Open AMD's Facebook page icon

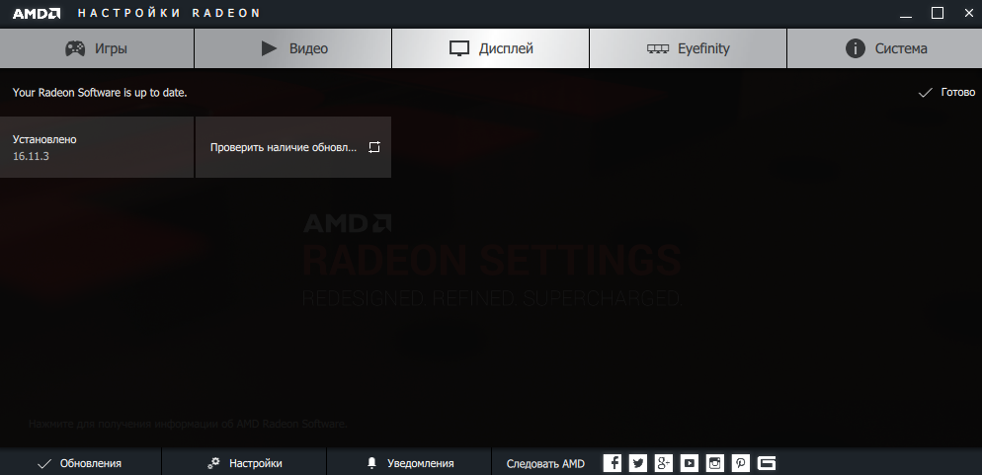[x=613, y=463]
